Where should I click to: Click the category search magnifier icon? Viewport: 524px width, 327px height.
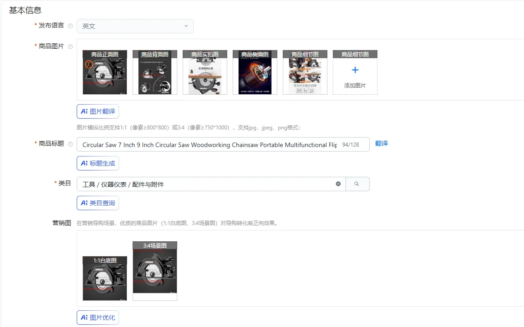coord(357,184)
